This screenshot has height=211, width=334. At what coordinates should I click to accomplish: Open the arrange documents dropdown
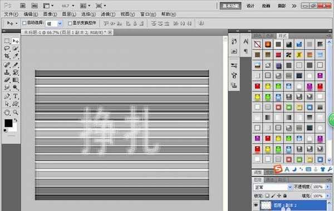click(x=85, y=6)
